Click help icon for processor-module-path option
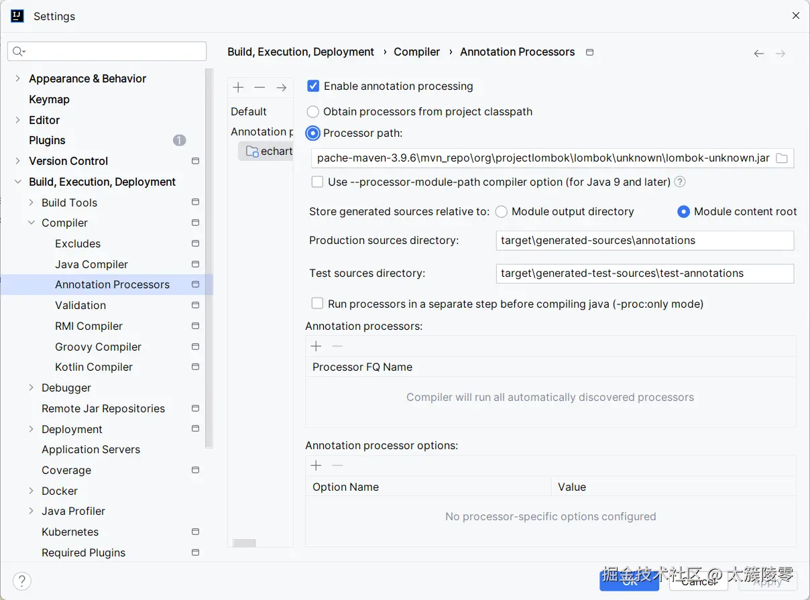The width and height of the screenshot is (810, 600). (x=680, y=182)
